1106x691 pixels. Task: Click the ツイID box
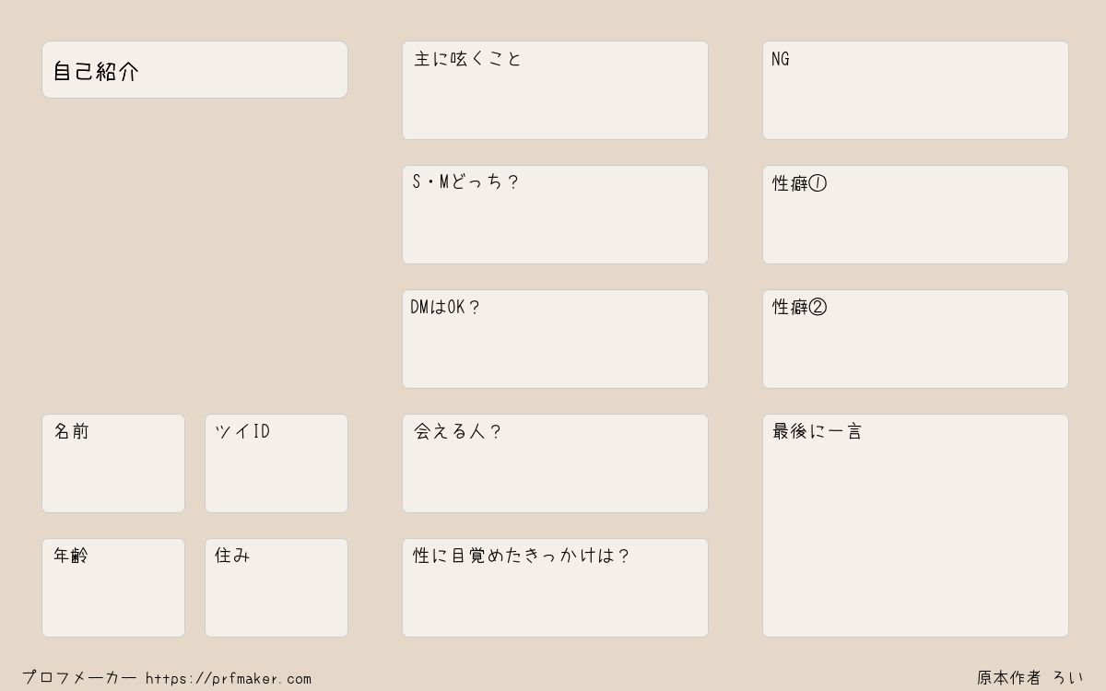pos(276,463)
